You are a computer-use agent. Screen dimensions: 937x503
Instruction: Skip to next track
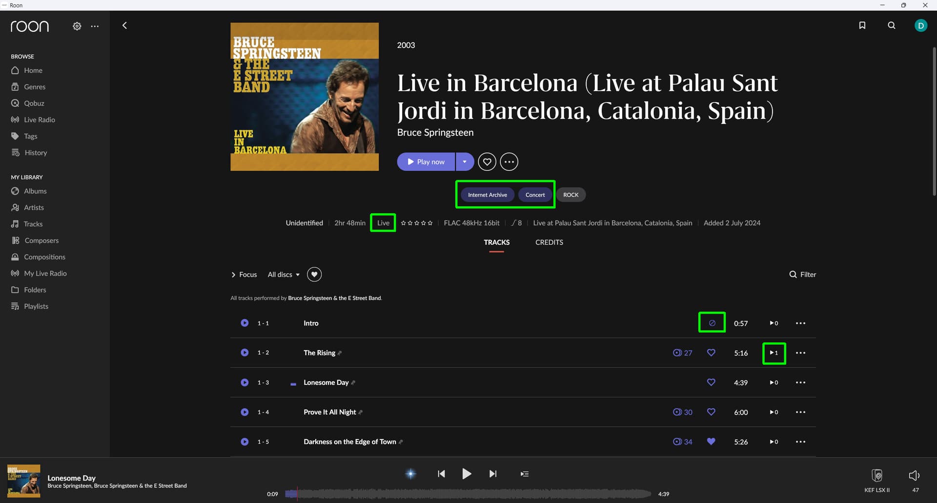[493, 474]
